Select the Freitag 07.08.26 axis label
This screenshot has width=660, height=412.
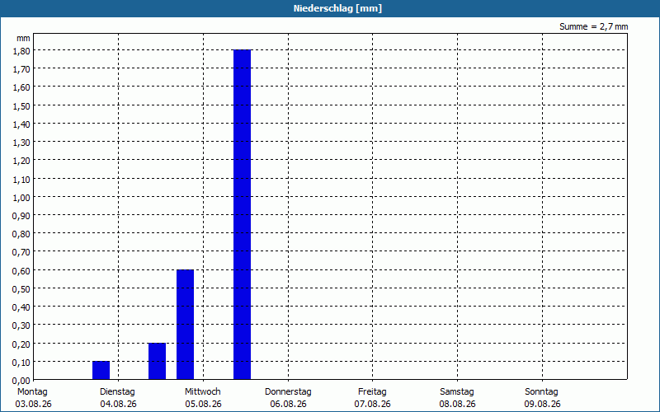pyautogui.click(x=373, y=398)
